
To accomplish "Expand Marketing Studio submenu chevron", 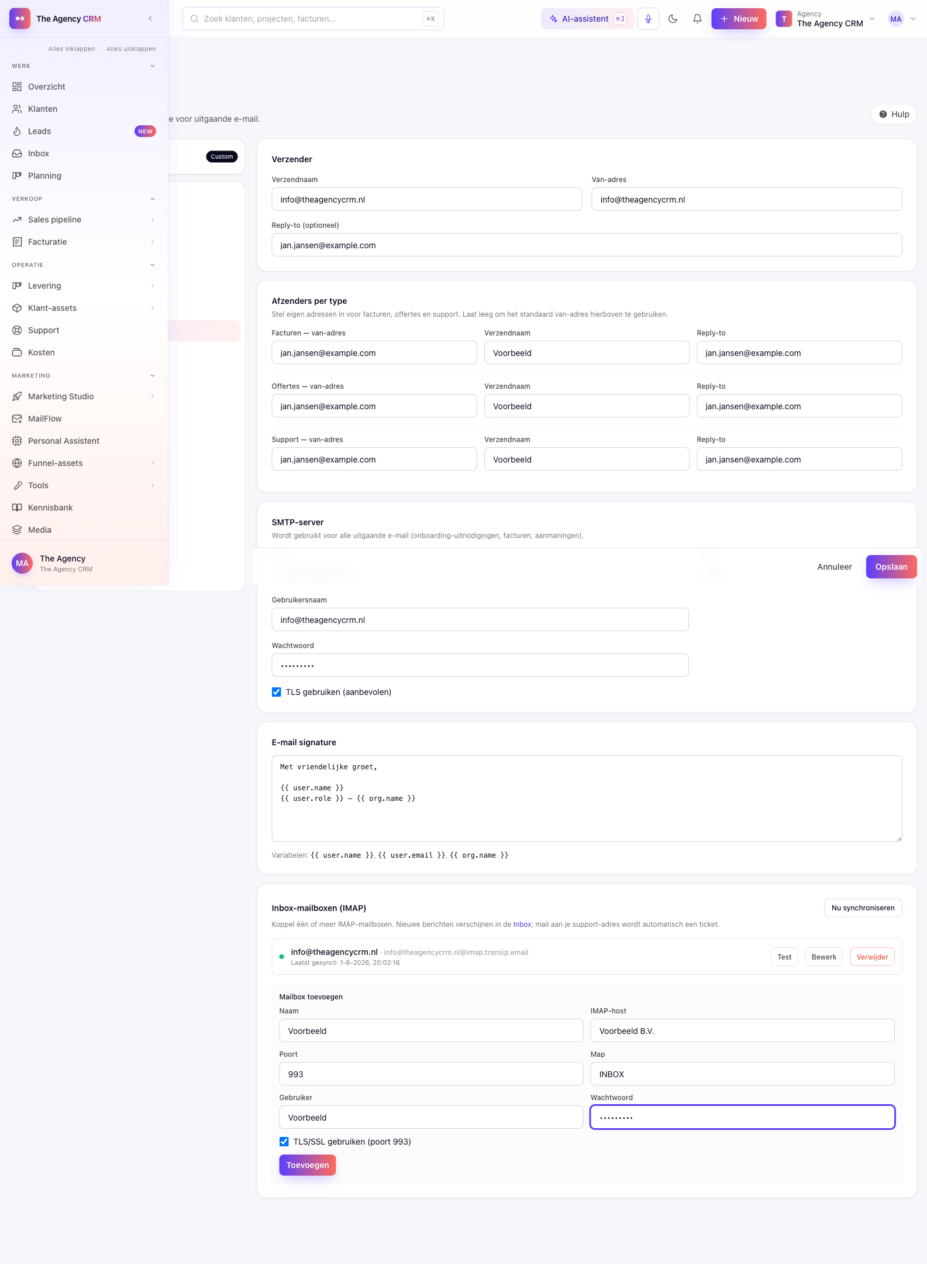I will click(x=153, y=396).
